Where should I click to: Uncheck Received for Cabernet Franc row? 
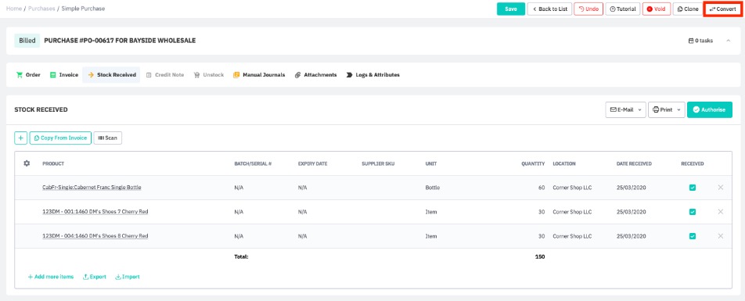coord(693,188)
